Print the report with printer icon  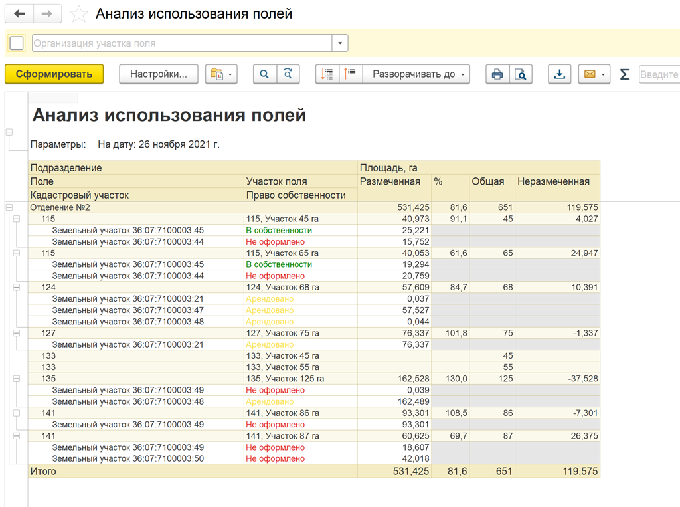click(497, 74)
